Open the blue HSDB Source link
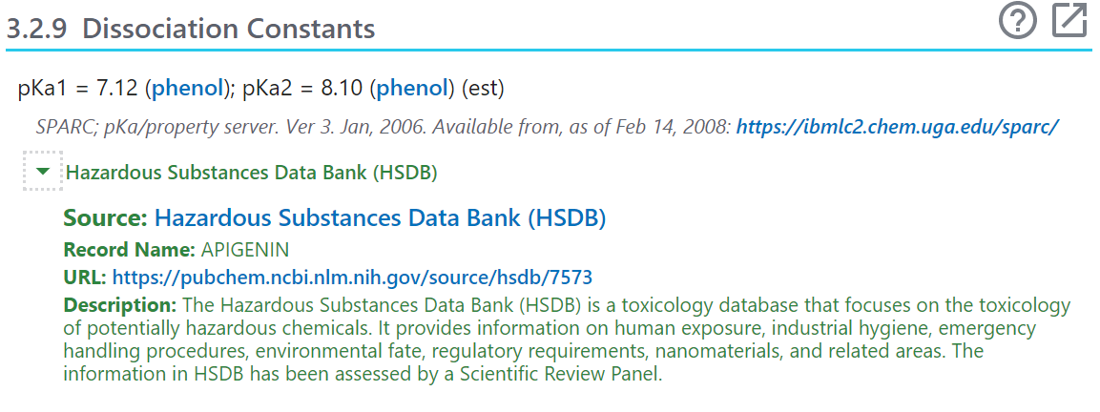The width and height of the screenshot is (1100, 412). (380, 217)
